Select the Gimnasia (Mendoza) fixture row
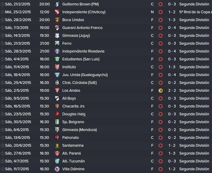The width and height of the screenshot is (212, 173). pos(106,130)
